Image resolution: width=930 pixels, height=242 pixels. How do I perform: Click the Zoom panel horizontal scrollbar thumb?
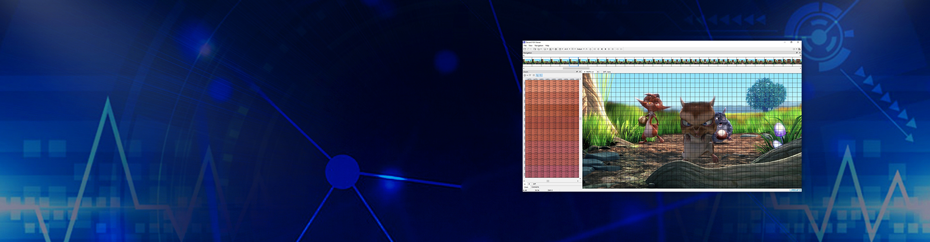point(548,181)
